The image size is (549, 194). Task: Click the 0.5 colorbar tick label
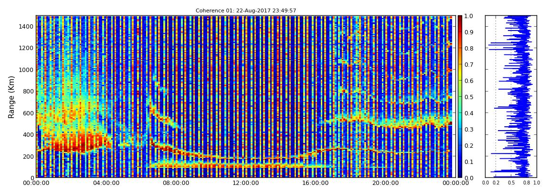[469, 97]
